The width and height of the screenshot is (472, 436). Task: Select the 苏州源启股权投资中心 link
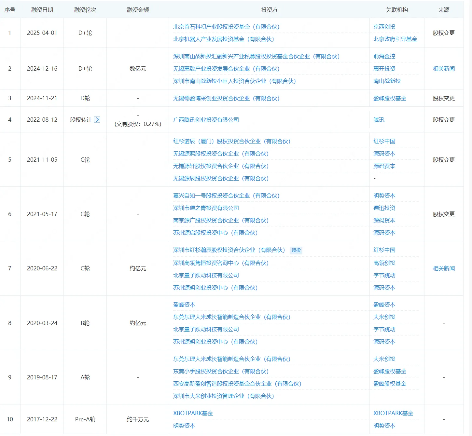coord(215,233)
